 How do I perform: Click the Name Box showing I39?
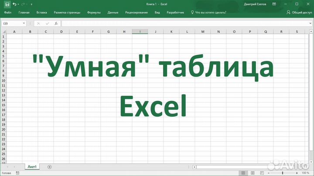click(x=12, y=23)
